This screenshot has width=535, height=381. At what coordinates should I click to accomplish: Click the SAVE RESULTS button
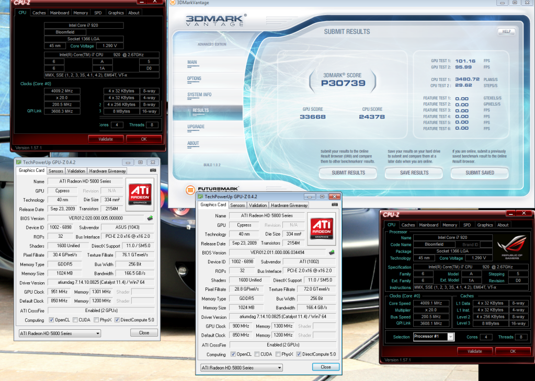414,172
